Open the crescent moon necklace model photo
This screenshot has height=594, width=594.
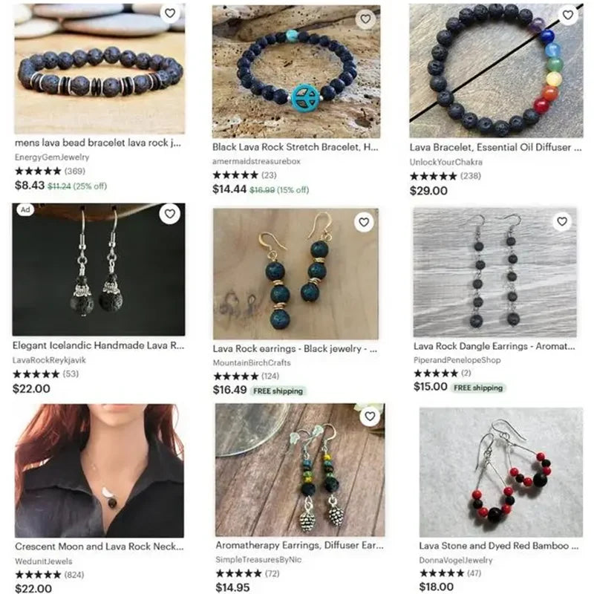[99, 471]
